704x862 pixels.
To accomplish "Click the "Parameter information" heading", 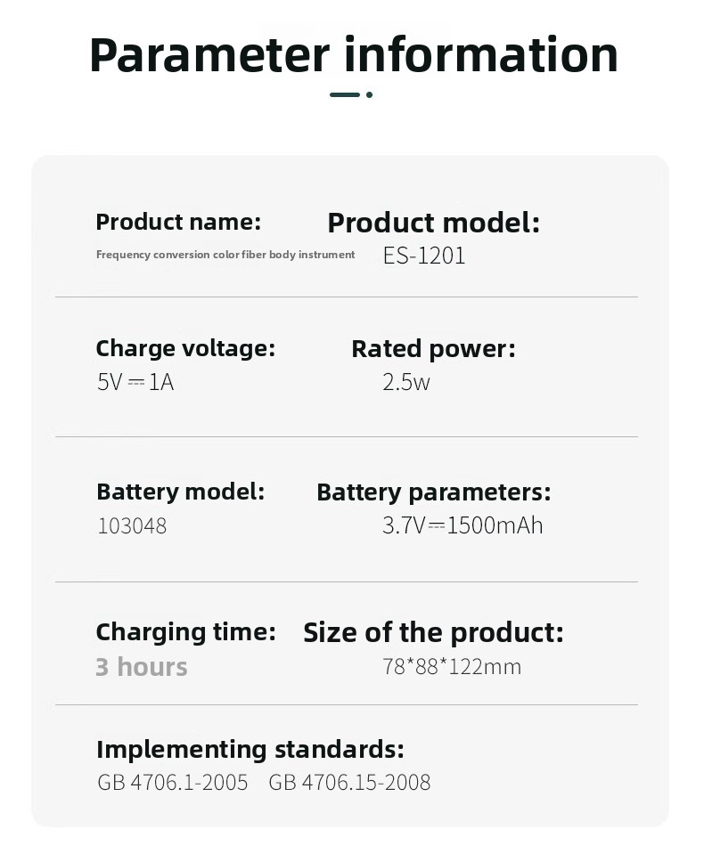I will 353,53.
